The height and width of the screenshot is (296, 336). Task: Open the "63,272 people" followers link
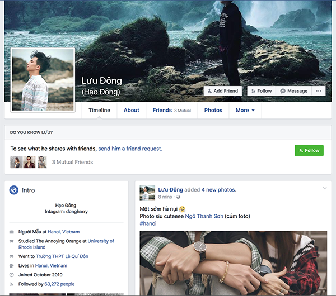click(x=60, y=284)
